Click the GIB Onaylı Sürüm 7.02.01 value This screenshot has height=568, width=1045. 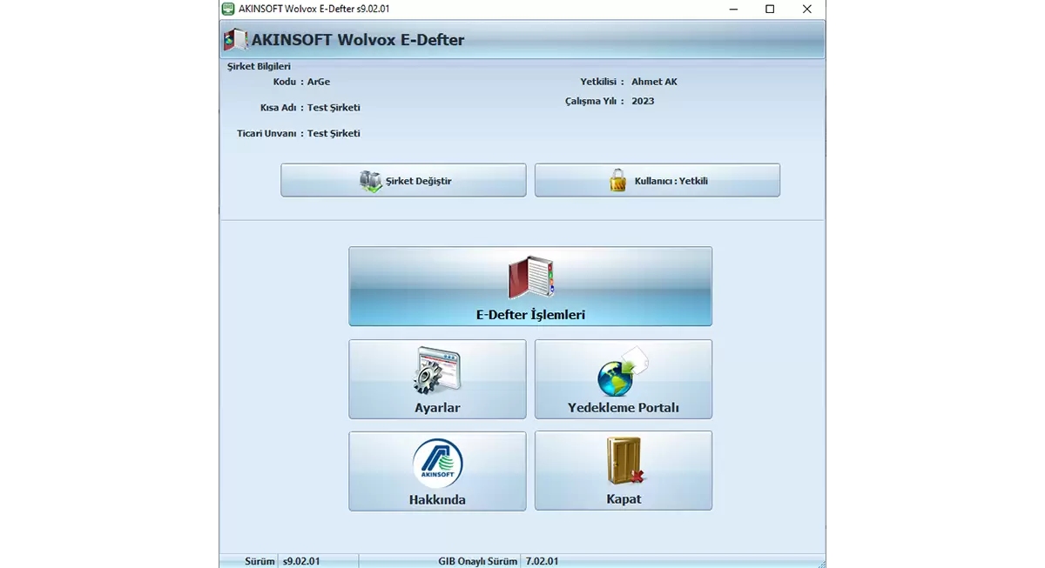pyautogui.click(x=542, y=561)
